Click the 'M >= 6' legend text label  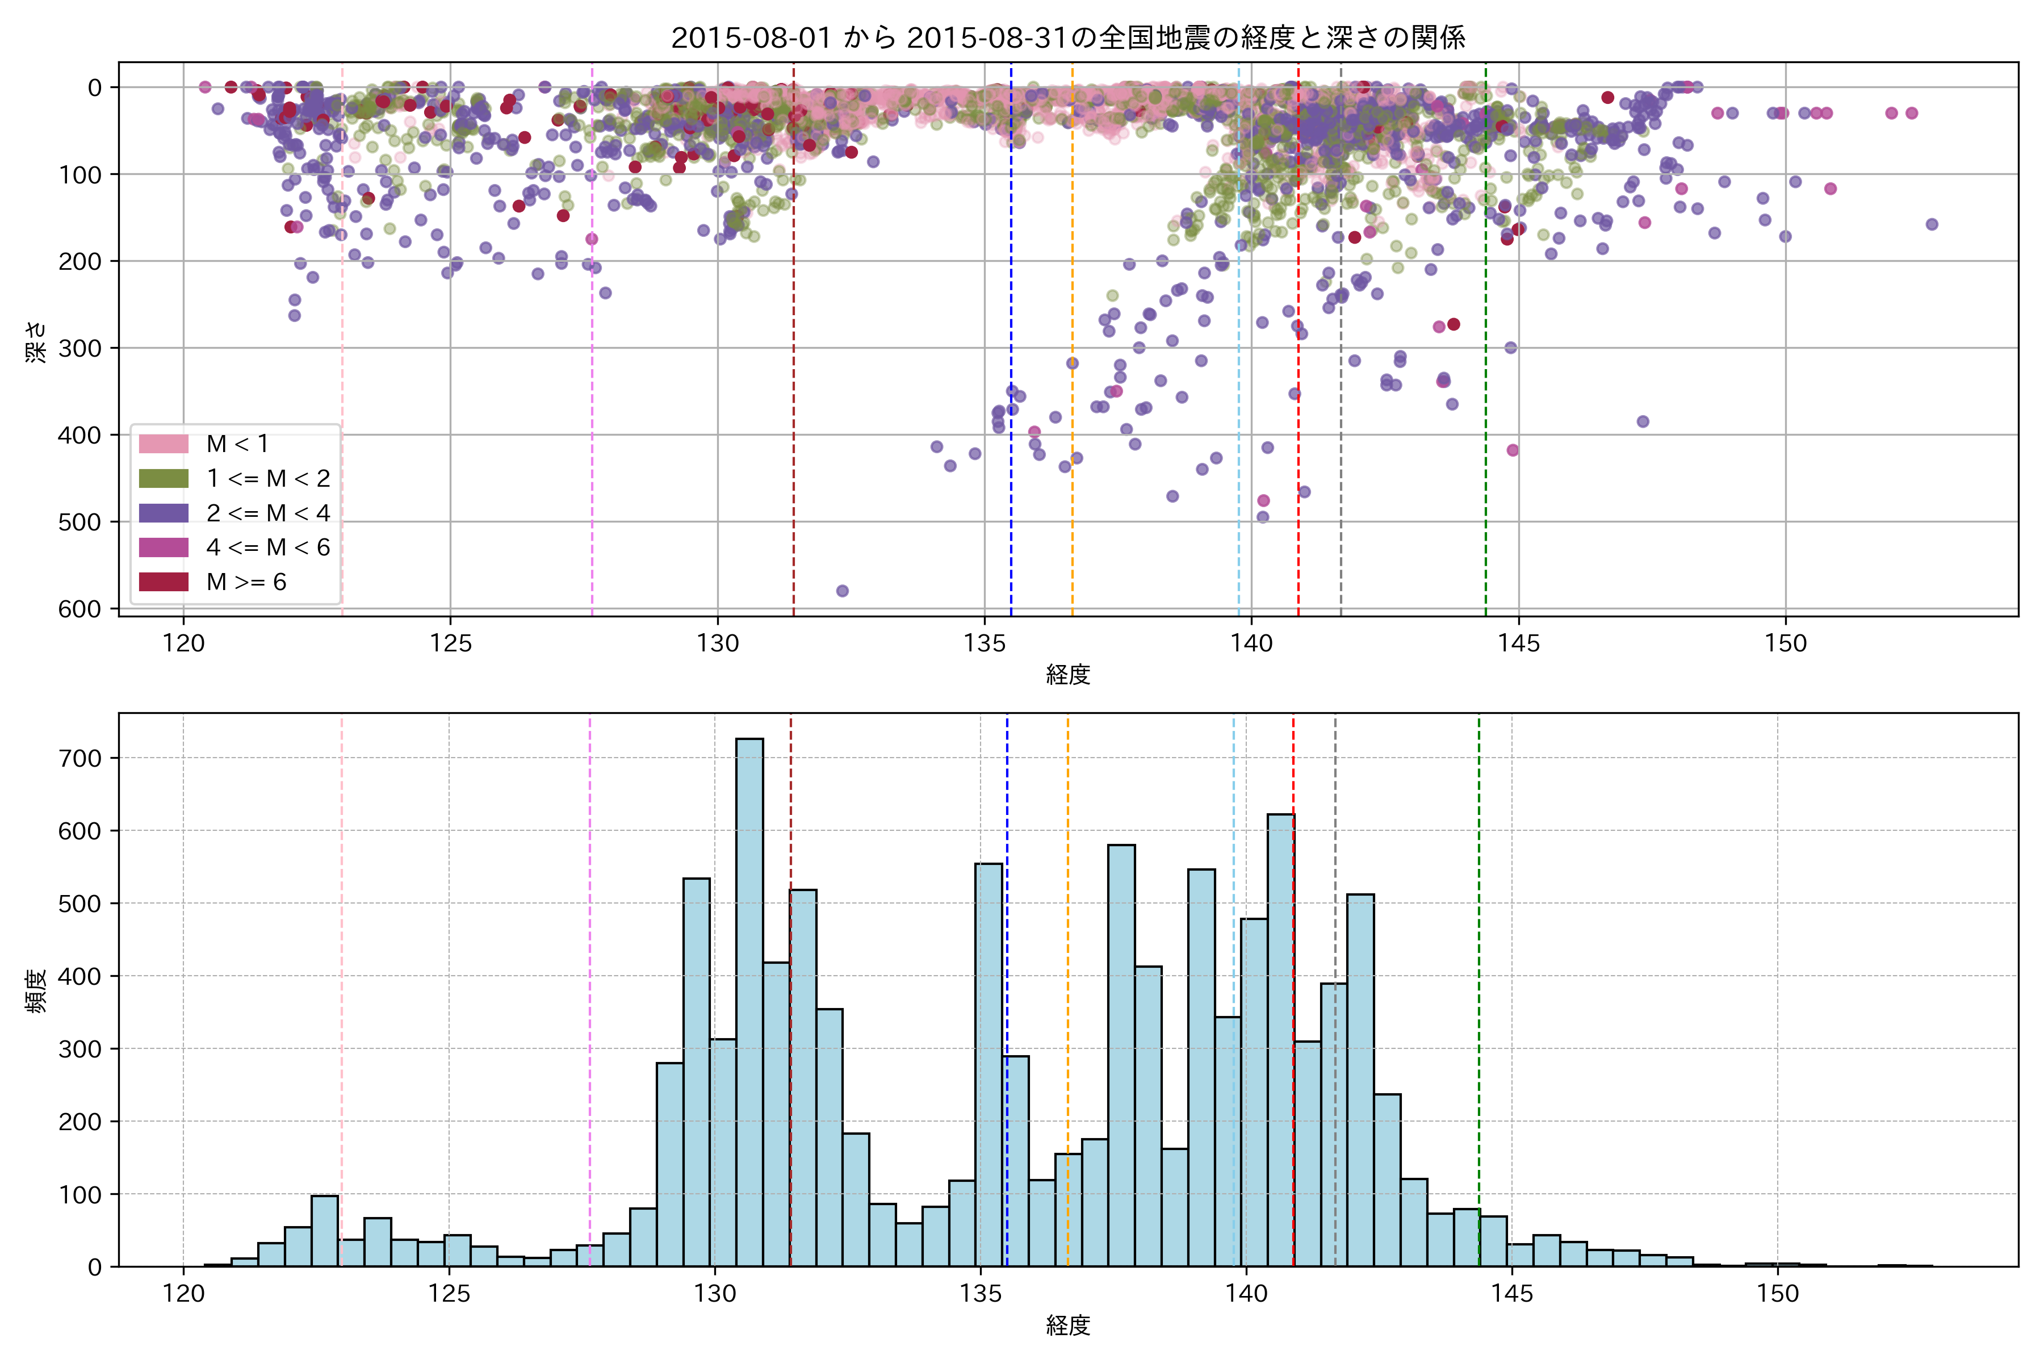[246, 583]
